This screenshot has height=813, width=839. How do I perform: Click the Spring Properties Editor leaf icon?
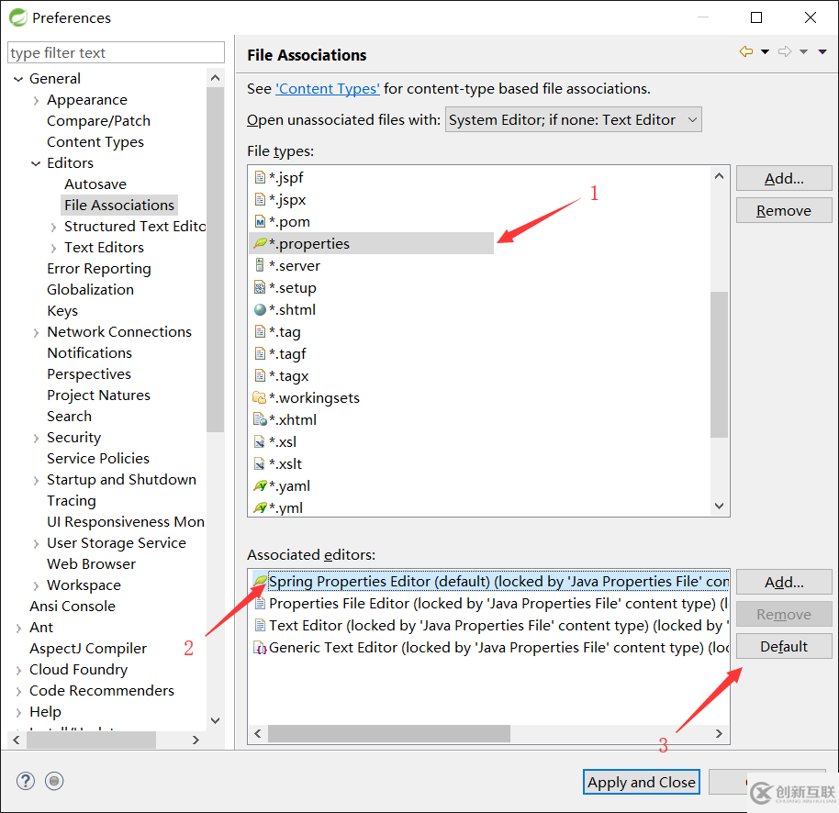(x=260, y=581)
